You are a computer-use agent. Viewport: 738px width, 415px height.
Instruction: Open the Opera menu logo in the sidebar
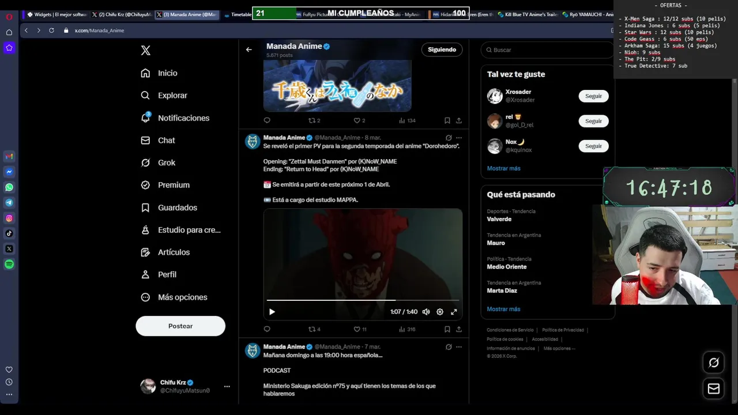tap(9, 17)
